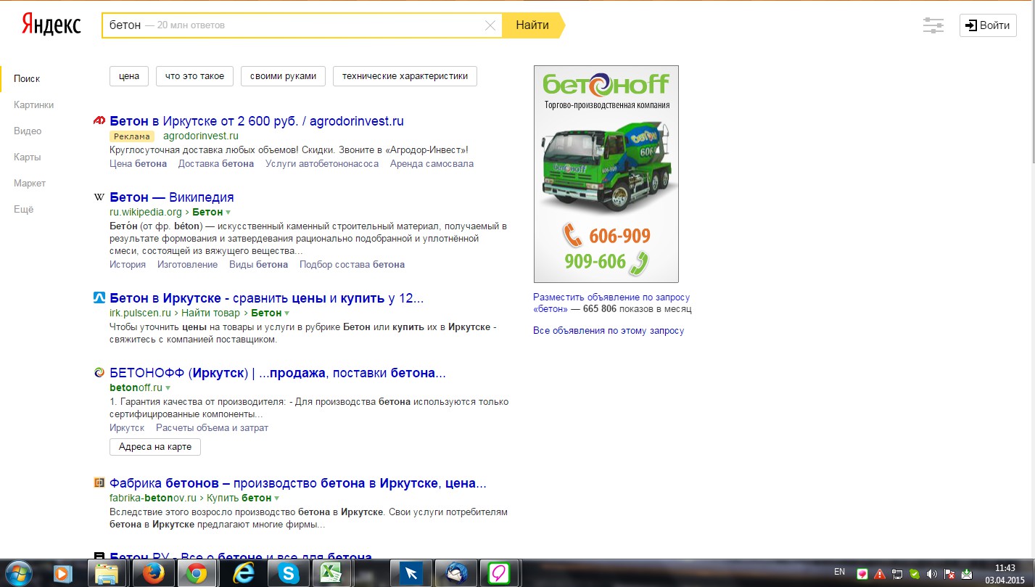This screenshot has width=1035, height=587.
Task: Click the Адреса на карте button
Action: [x=155, y=447]
